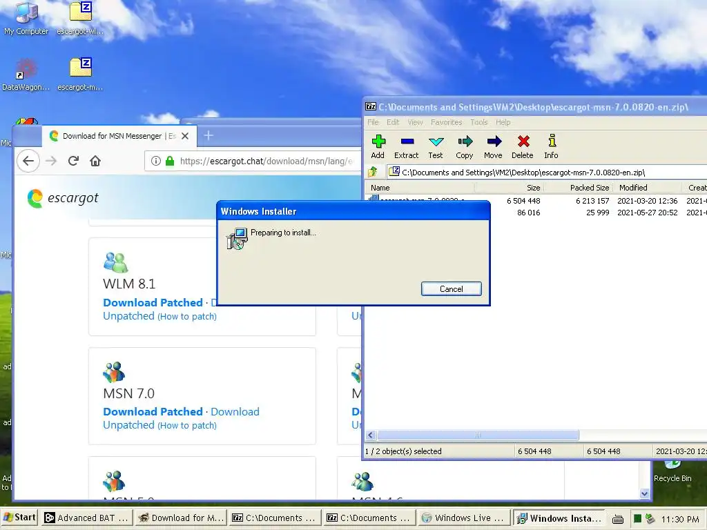The image size is (707, 530).
Task: Switch to Windows Insta... taskbar item
Action: click(x=559, y=518)
